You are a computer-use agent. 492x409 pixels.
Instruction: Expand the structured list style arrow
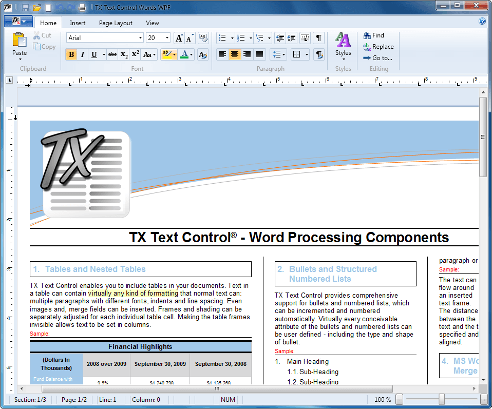pyautogui.click(x=269, y=38)
